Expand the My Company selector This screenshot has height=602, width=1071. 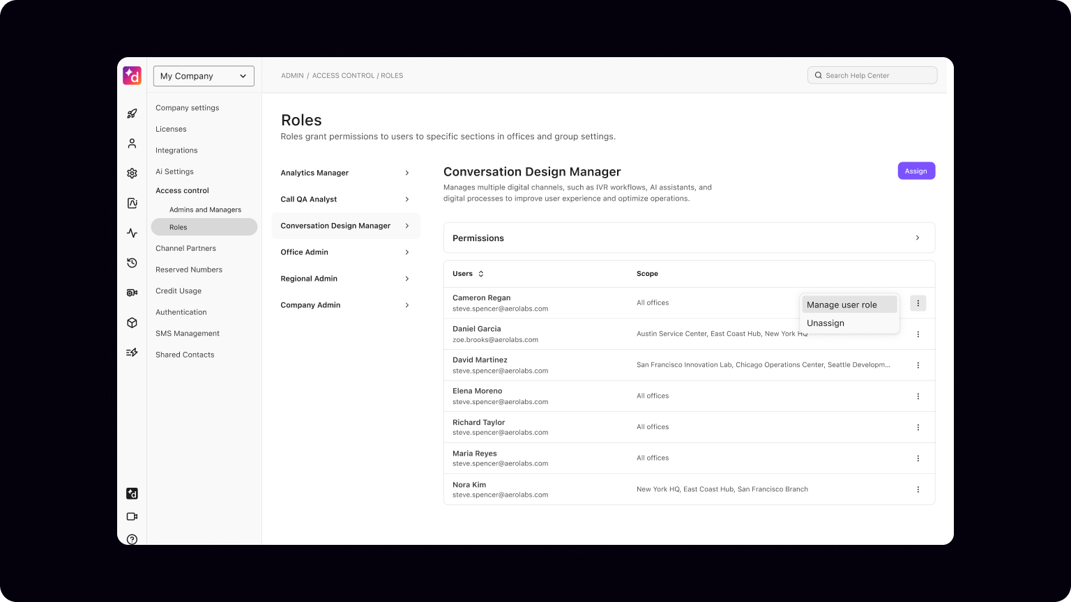tap(203, 76)
